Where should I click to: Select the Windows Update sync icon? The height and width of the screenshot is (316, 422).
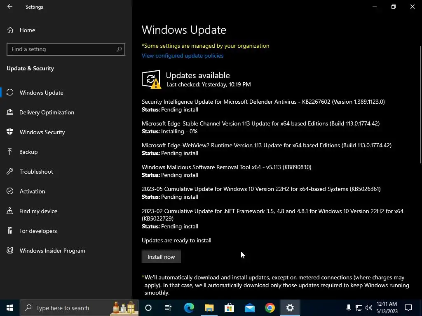click(10, 93)
